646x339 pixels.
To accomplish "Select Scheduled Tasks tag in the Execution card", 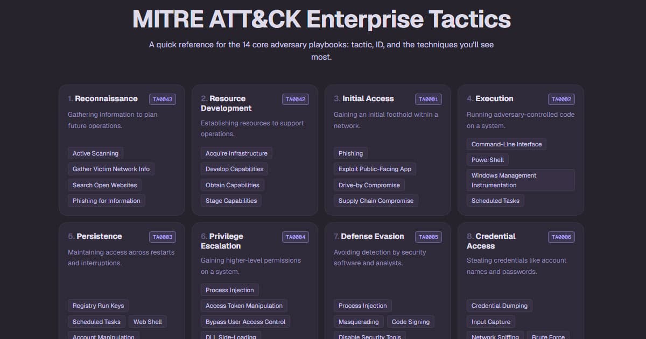I will pyautogui.click(x=495, y=201).
